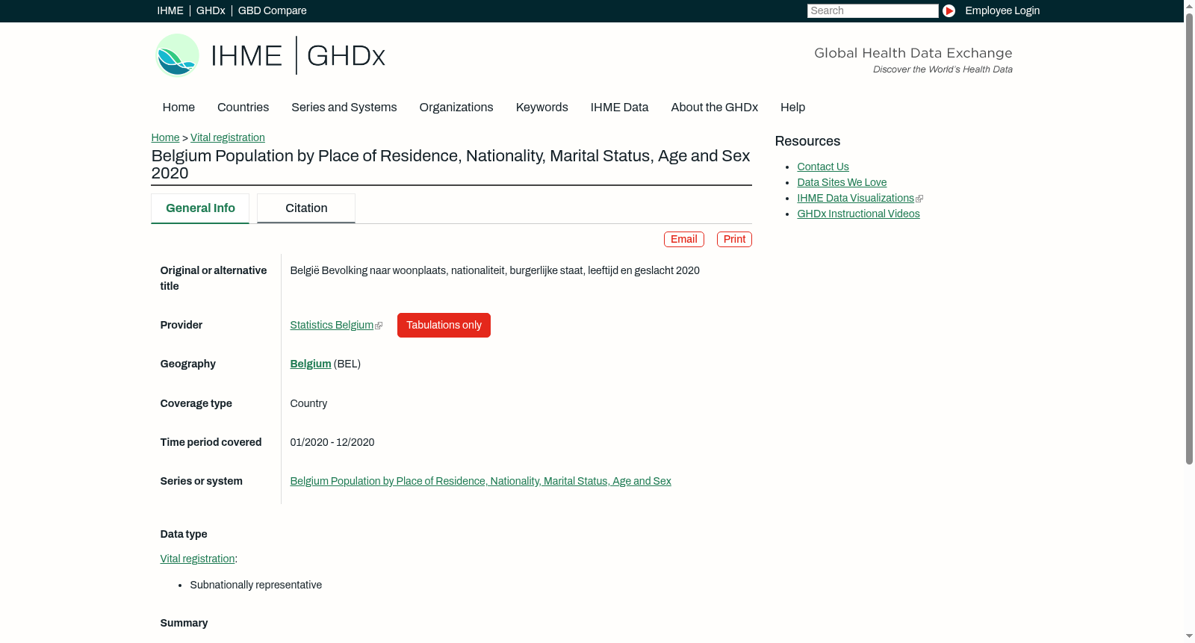Click external link icon beside IHME Data Visualizations
1195x643 pixels.
point(919,199)
